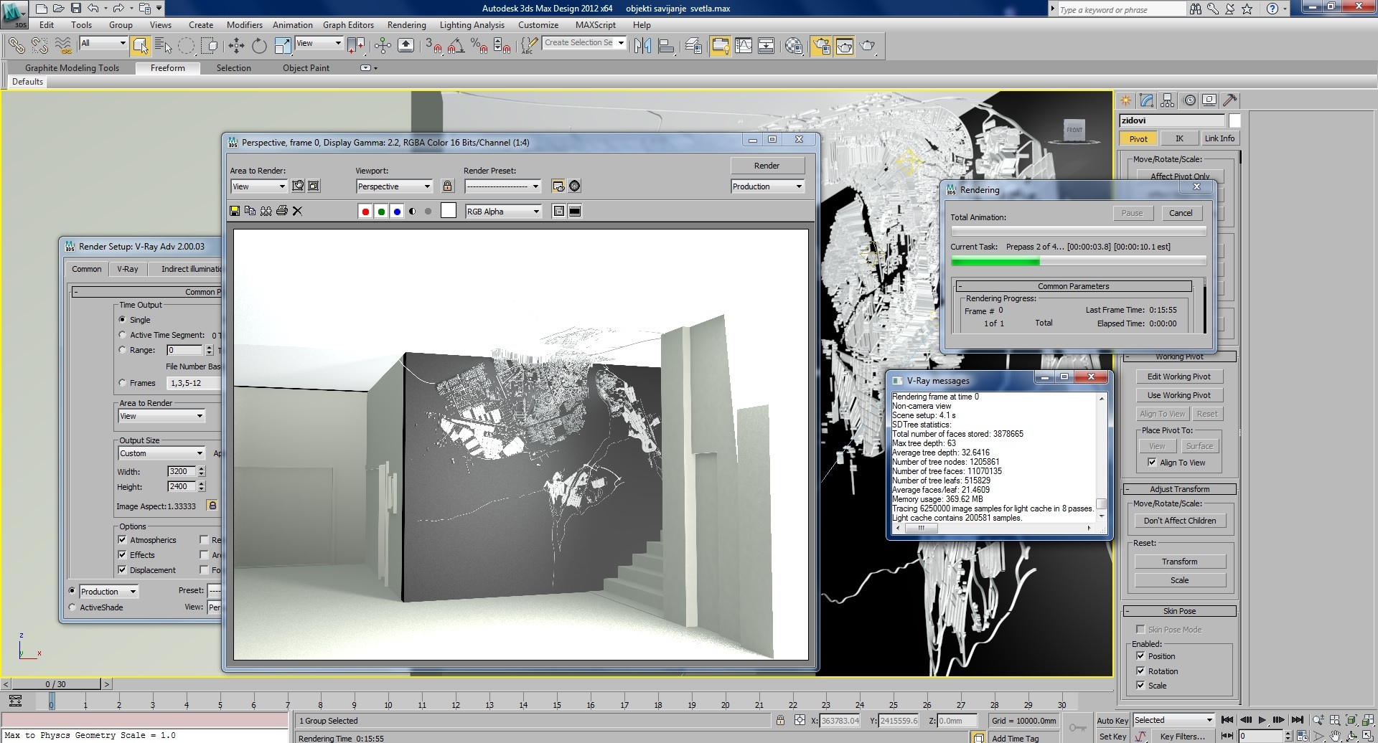Open the Graph Editors menu
The width and height of the screenshot is (1378, 743).
(x=348, y=25)
